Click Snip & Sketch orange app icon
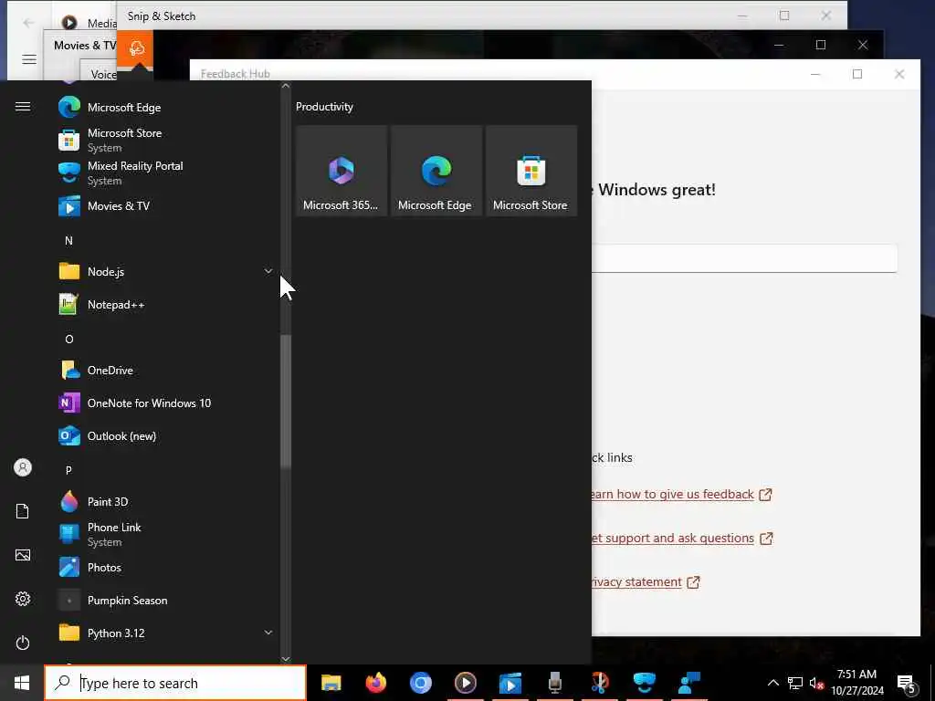Screen dimensions: 935x701 coord(135,47)
